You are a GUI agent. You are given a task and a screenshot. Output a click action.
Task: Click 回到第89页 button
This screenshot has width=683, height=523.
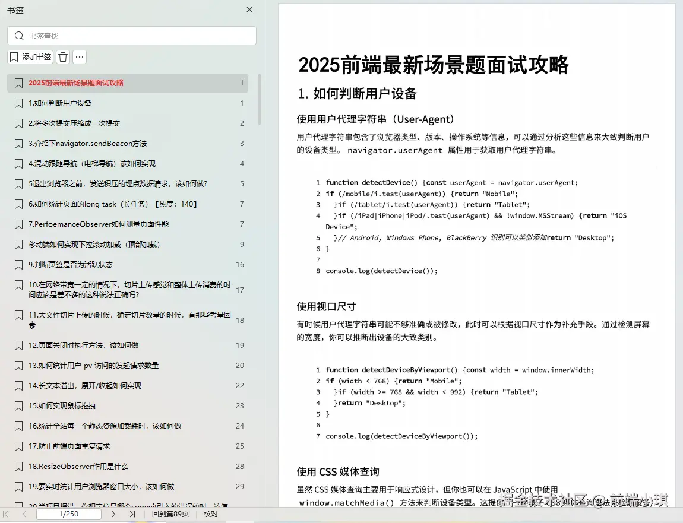click(x=170, y=514)
